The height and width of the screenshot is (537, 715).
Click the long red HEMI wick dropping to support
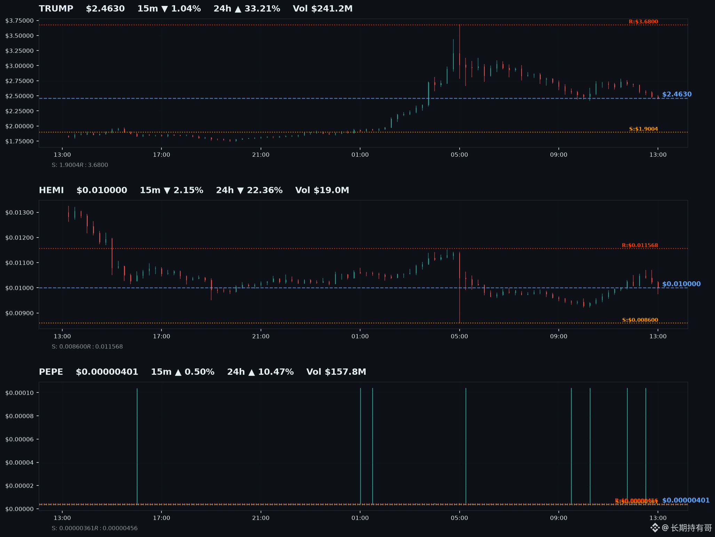click(x=459, y=287)
